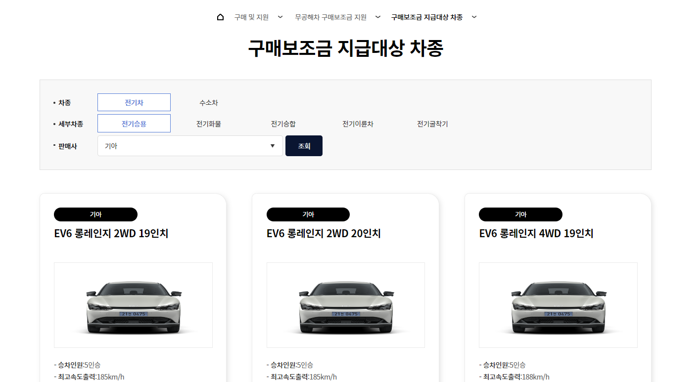Open the EV6 4WD 19인치 car image
Viewport: 700px width, 382px height.
(x=558, y=305)
